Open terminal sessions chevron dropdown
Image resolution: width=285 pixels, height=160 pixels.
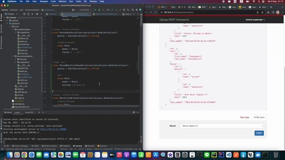tap(43, 112)
